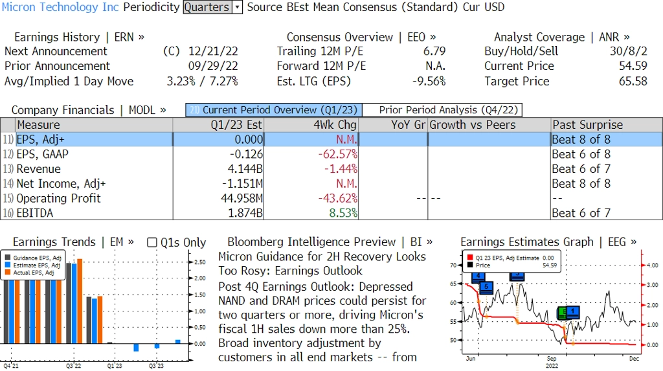663x371 pixels.
Task: Click the Q1/23 Est column header
Action: (218, 125)
